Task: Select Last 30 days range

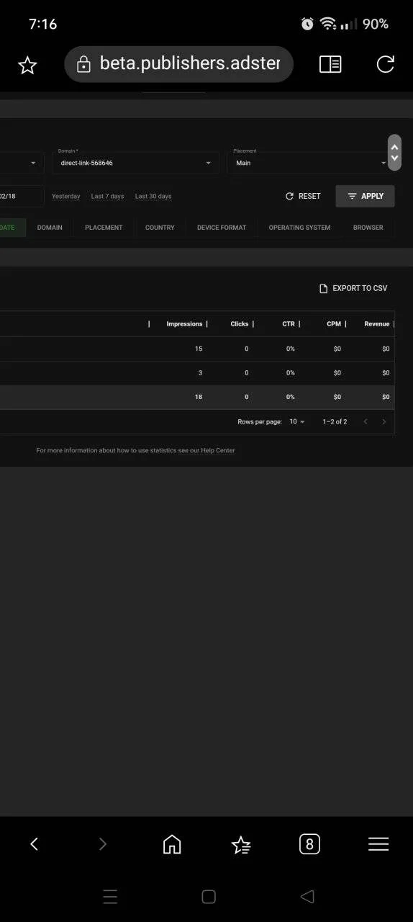Action: (153, 196)
